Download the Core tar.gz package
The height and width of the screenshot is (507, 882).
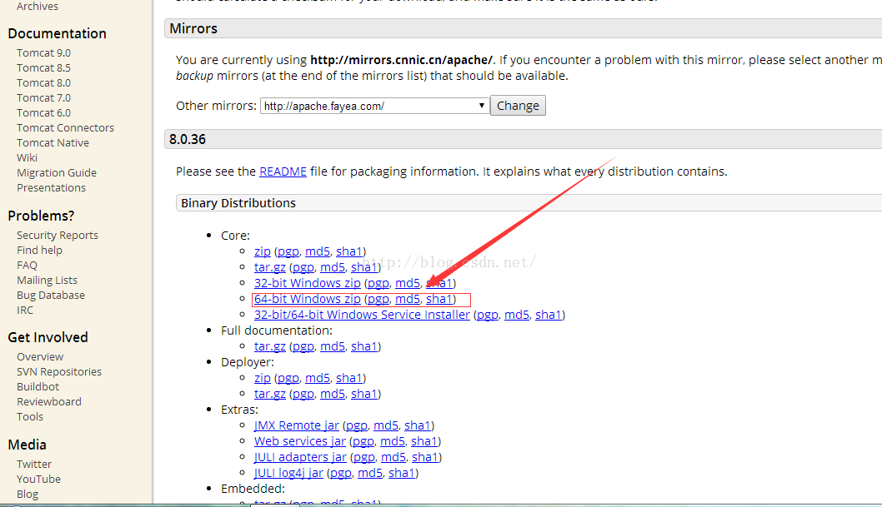tap(270, 267)
